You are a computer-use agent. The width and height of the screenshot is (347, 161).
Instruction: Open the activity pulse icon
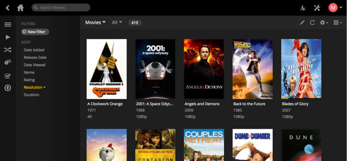point(303,8)
